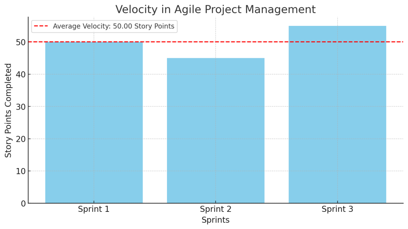This screenshot has height=229, width=408.
Task: Click the 'Sprint 1' x-axis tick label
Action: [x=94, y=209]
